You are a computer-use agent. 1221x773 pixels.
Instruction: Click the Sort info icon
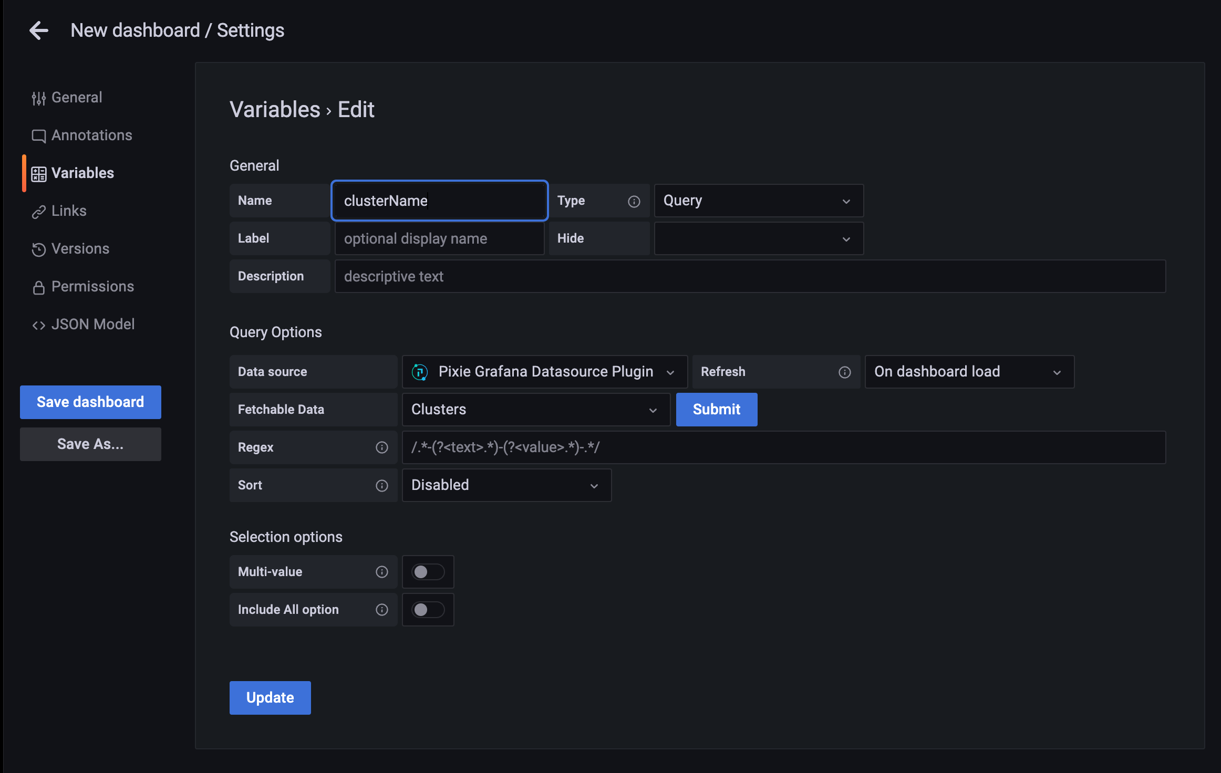tap(382, 486)
